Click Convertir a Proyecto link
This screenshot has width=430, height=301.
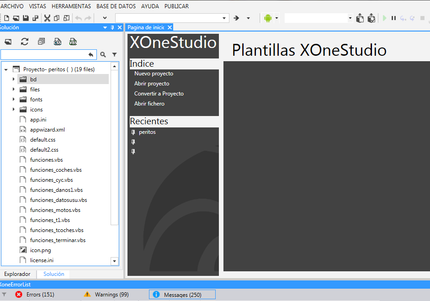[159, 94]
